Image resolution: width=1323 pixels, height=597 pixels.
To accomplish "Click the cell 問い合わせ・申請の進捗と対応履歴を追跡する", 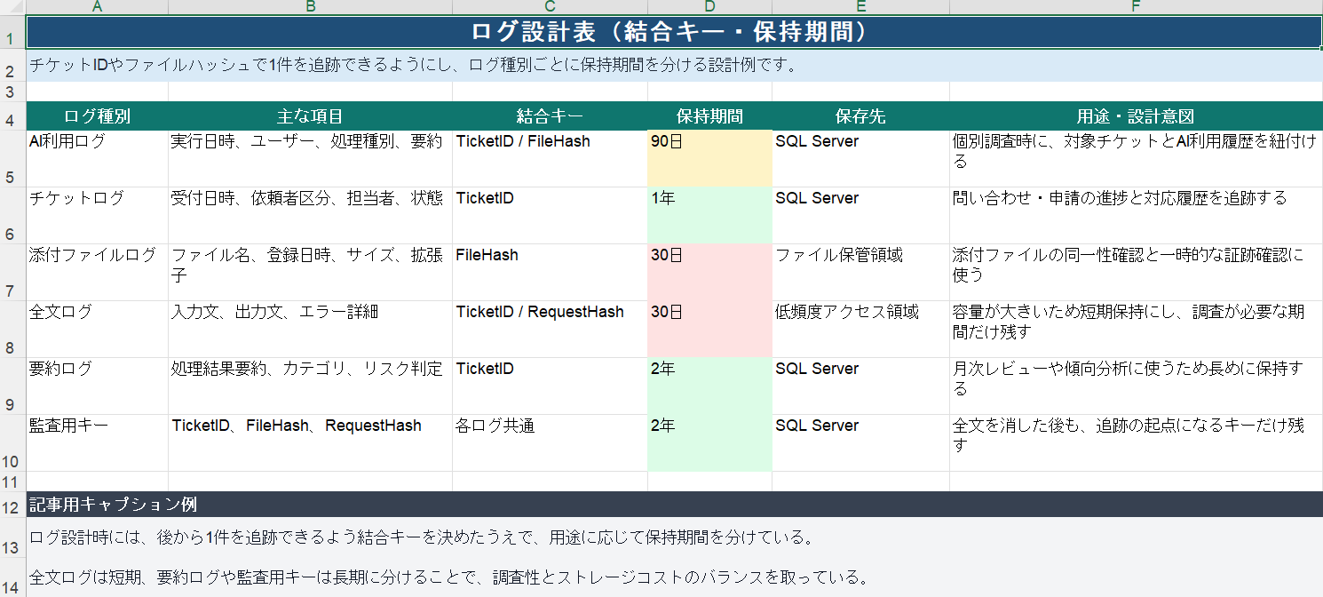I will (1136, 216).
